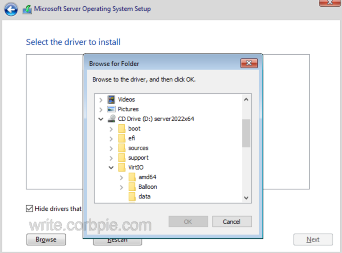
Task: Click the CD Drive (D:) disc icon
Action: 111,119
